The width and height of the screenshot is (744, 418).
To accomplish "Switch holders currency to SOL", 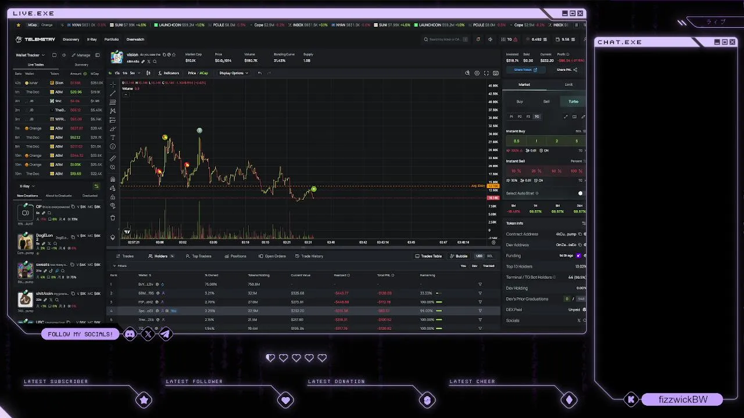I will coord(489,256).
